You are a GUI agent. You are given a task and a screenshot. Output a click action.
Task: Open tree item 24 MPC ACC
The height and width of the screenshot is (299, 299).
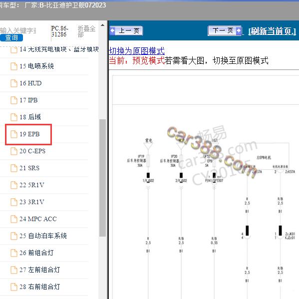[38, 219]
